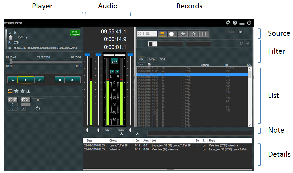Open the filter color dropdown
The image size is (293, 173).
153,44
